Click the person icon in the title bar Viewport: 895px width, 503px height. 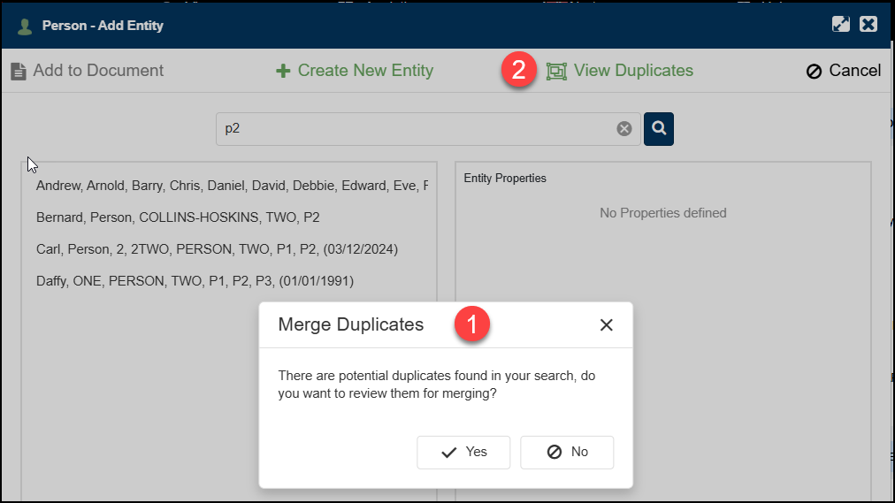coord(25,25)
